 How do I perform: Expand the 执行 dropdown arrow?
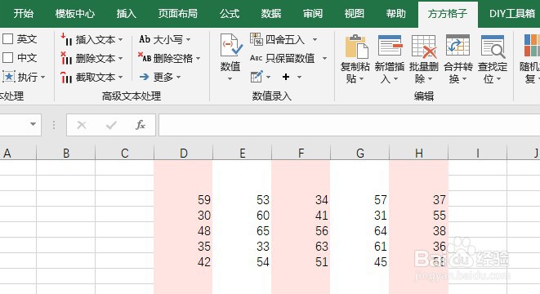(x=43, y=77)
